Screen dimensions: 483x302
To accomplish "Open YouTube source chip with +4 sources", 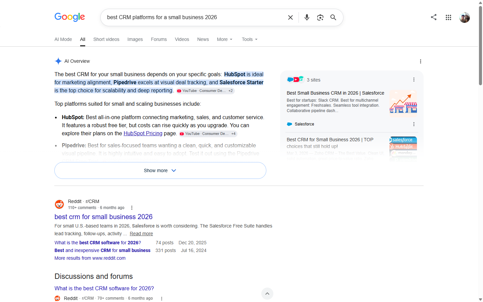I will [x=208, y=134].
